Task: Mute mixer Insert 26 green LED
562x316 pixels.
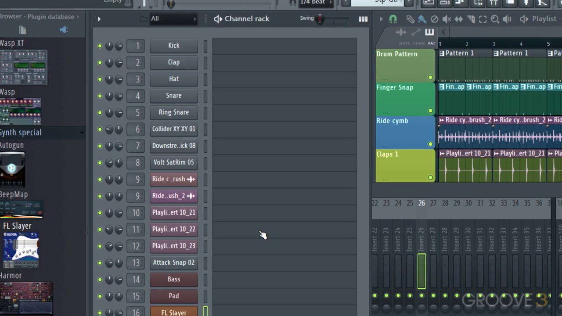Action: (x=421, y=295)
